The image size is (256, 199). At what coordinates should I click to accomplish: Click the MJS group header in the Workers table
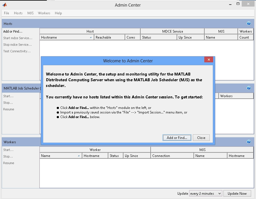(202, 150)
